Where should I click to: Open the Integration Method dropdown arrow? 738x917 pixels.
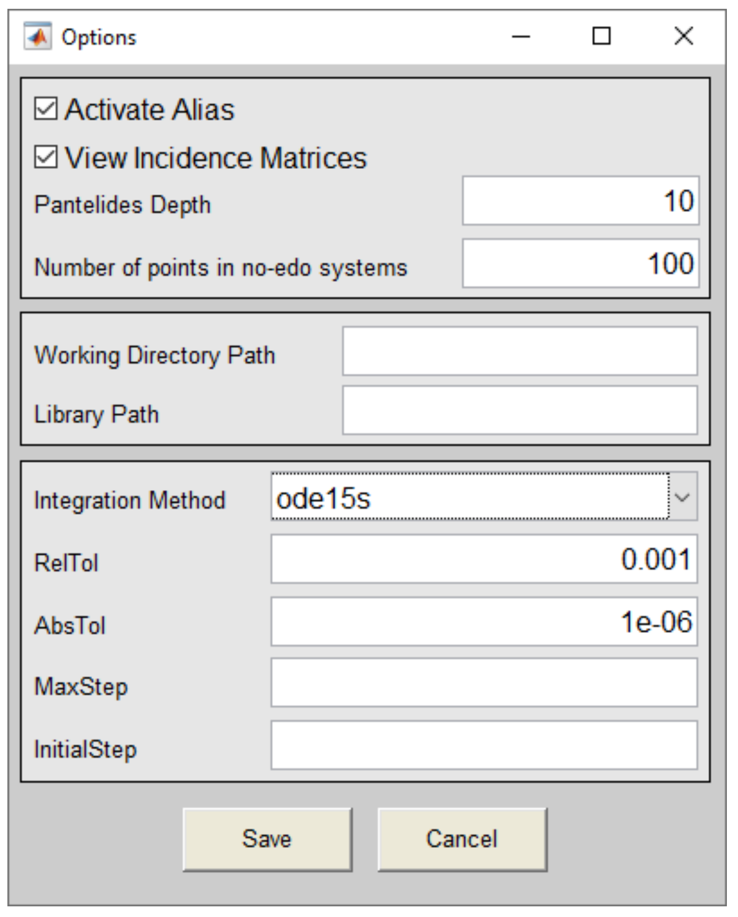click(682, 497)
